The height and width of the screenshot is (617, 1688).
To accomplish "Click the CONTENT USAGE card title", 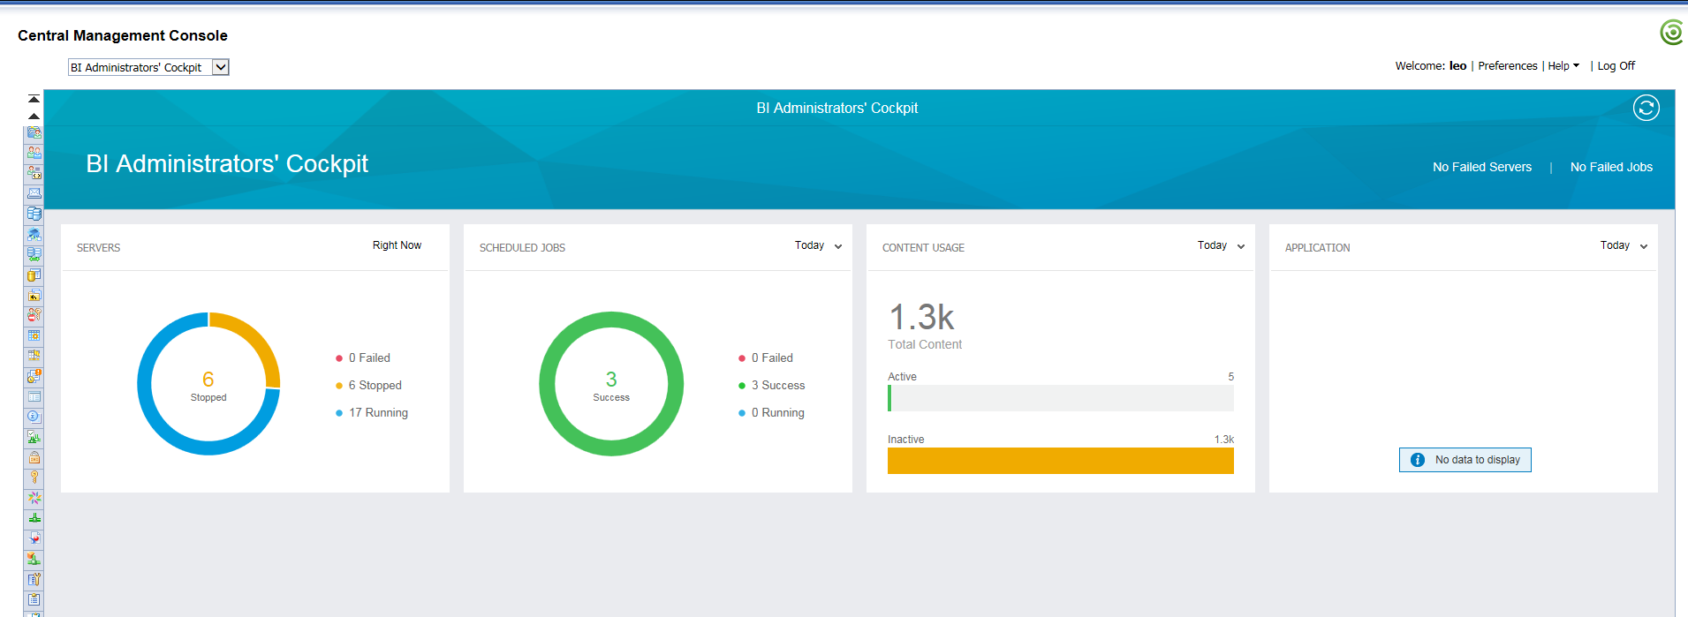I will (923, 248).
